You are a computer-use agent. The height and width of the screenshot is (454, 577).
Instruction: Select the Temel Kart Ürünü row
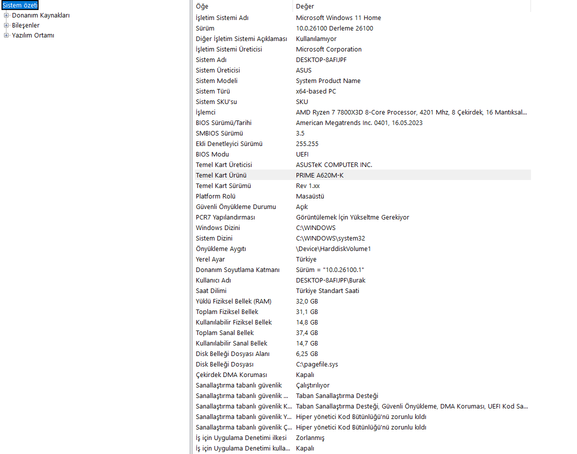click(363, 175)
